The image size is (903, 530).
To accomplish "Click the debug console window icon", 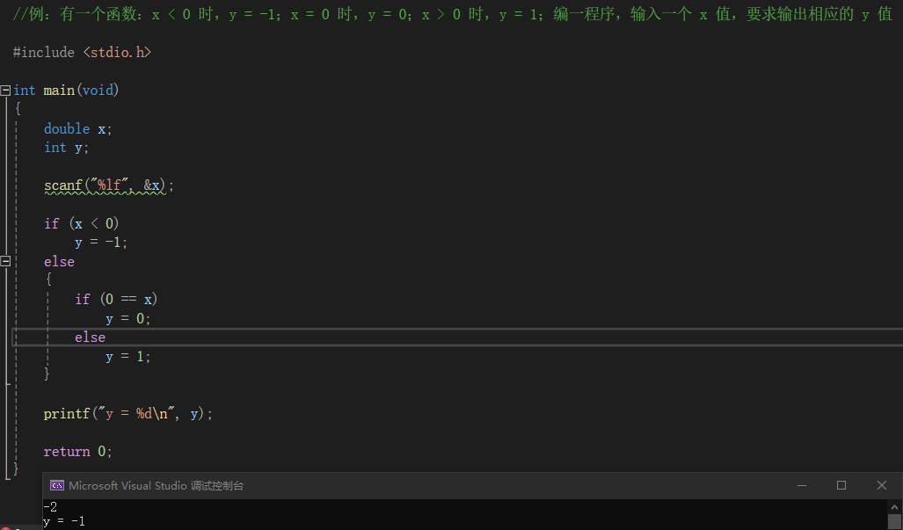I will pos(57,486).
